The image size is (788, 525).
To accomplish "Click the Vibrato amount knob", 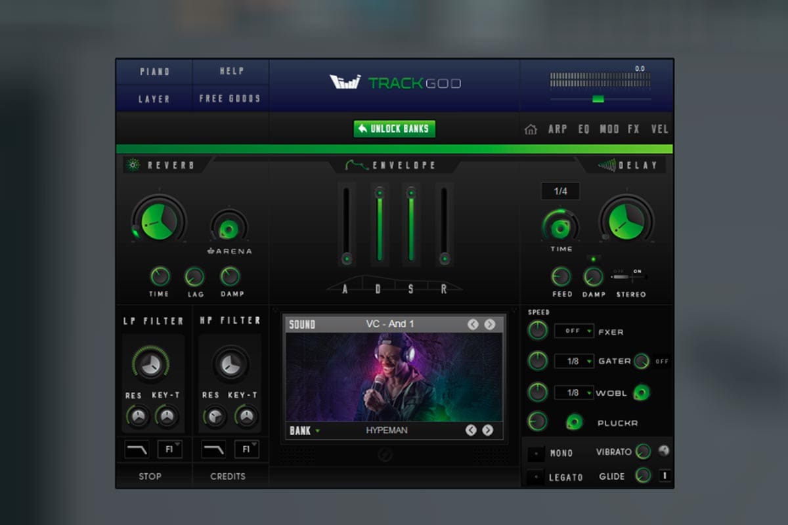I will pyautogui.click(x=643, y=451).
